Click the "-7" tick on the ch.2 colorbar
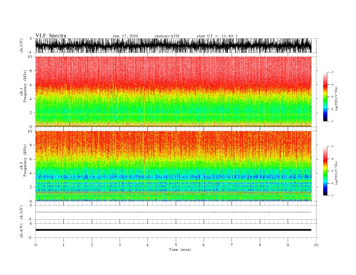356x275 pixels. [331, 195]
